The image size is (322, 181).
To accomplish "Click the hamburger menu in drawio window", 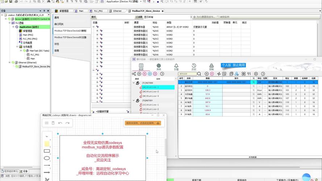I will pyautogui.click(x=47, y=123).
